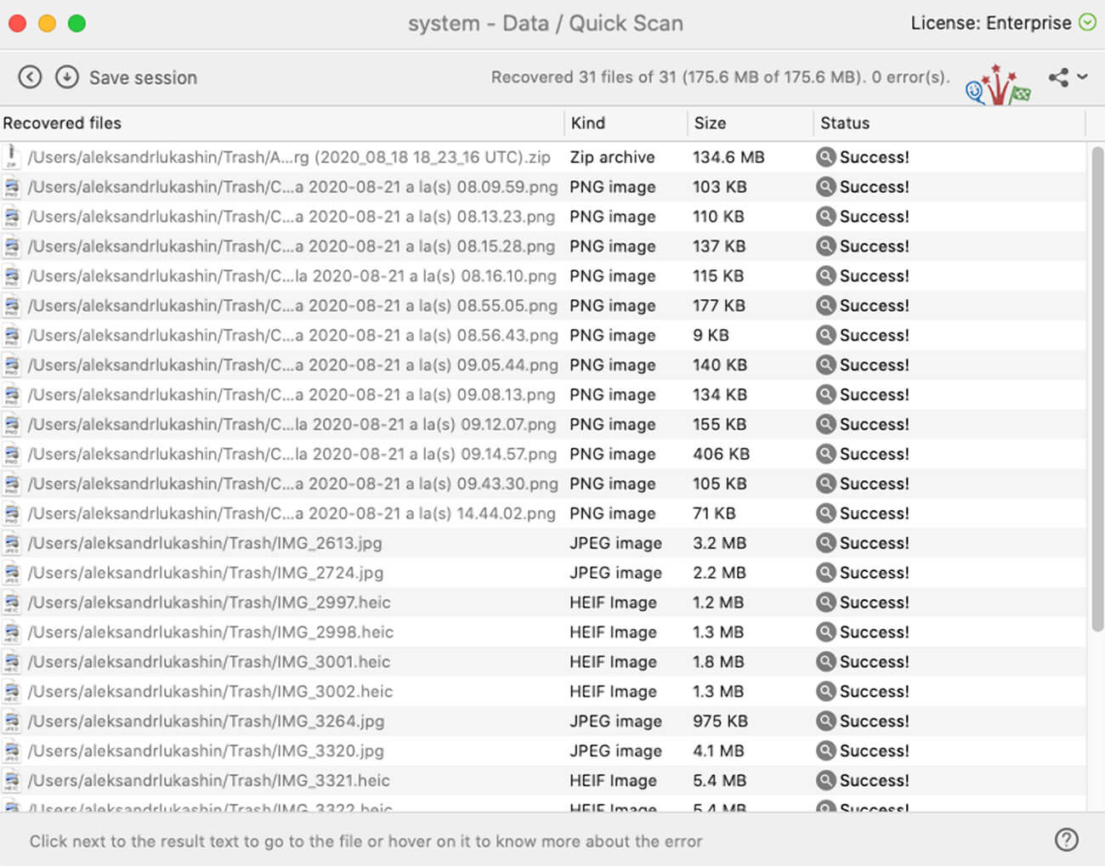This screenshot has height=866, width=1105.
Task: Click the Success! text for the zip archive
Action: pyautogui.click(x=874, y=157)
